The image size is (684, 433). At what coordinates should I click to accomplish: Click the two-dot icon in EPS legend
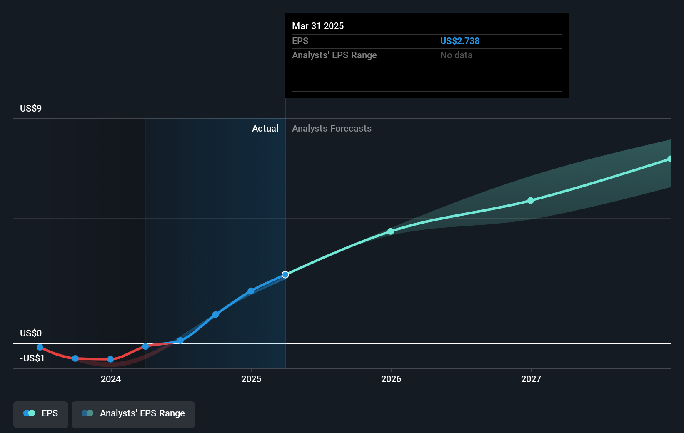tap(29, 413)
